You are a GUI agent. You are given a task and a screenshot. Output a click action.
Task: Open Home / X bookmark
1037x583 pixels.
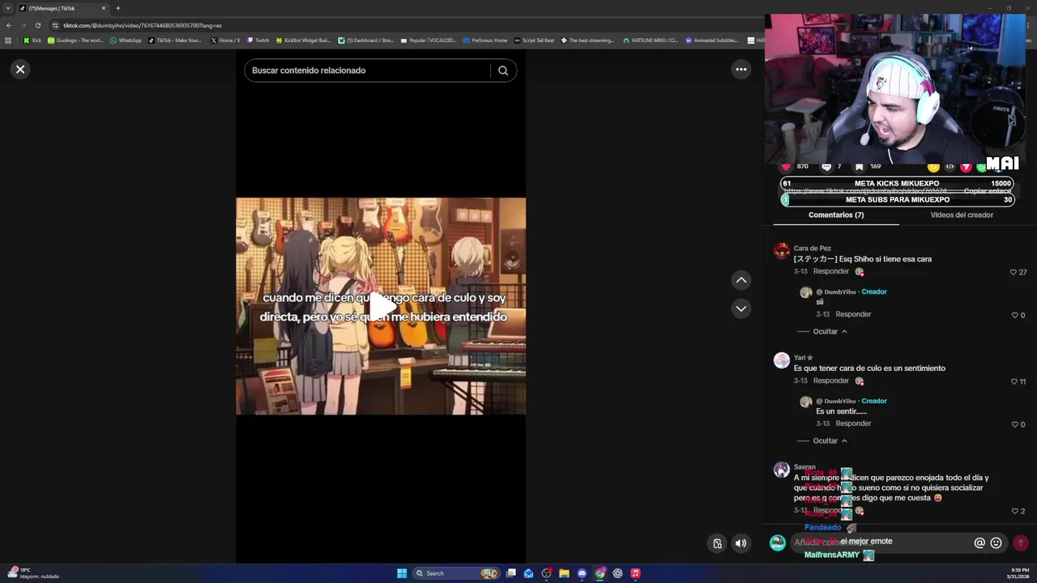(225, 40)
